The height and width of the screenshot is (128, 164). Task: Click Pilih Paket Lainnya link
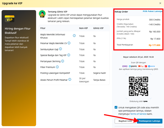point(153,11)
